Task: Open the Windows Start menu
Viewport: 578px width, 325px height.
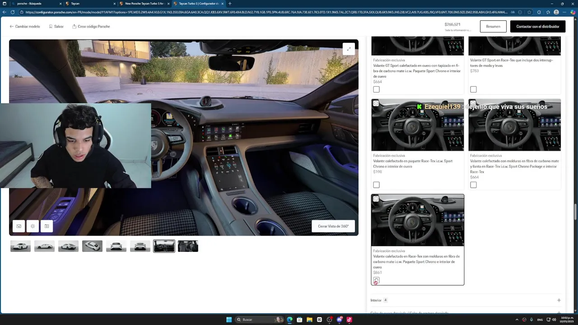Action: (229, 320)
